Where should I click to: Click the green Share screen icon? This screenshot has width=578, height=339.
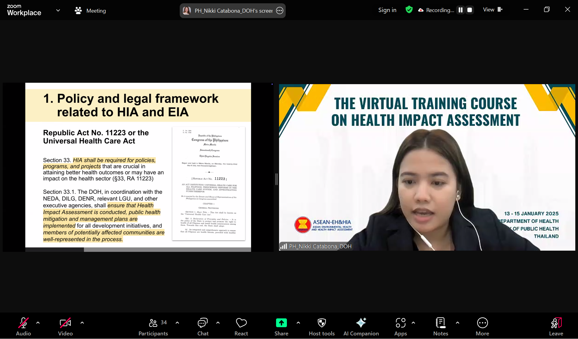click(281, 323)
